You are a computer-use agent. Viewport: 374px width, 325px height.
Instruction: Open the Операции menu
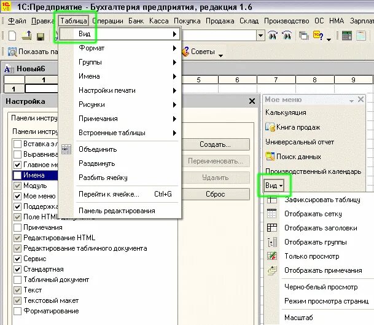pyautogui.click(x=107, y=21)
